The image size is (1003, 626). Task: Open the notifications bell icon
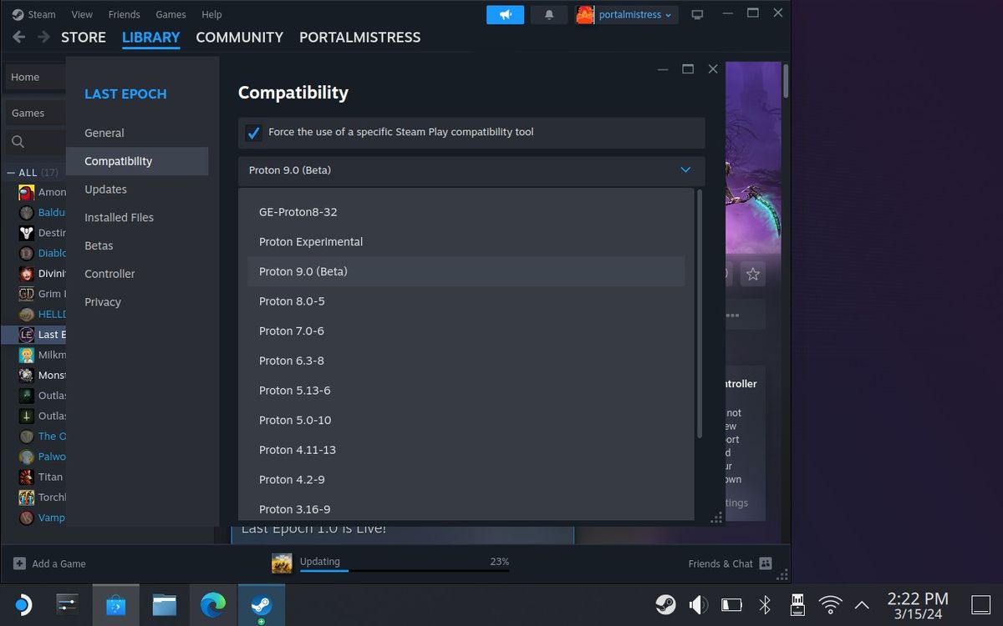tap(549, 15)
